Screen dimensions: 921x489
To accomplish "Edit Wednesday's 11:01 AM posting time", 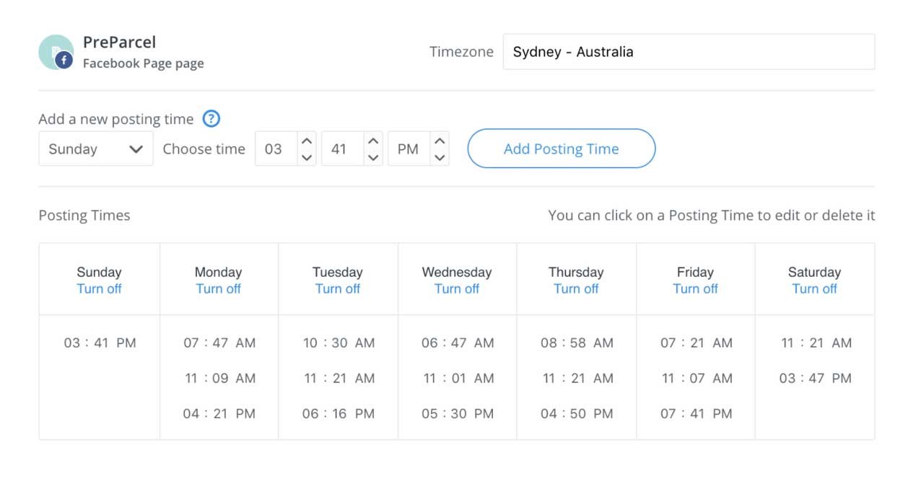I will pos(458,378).
